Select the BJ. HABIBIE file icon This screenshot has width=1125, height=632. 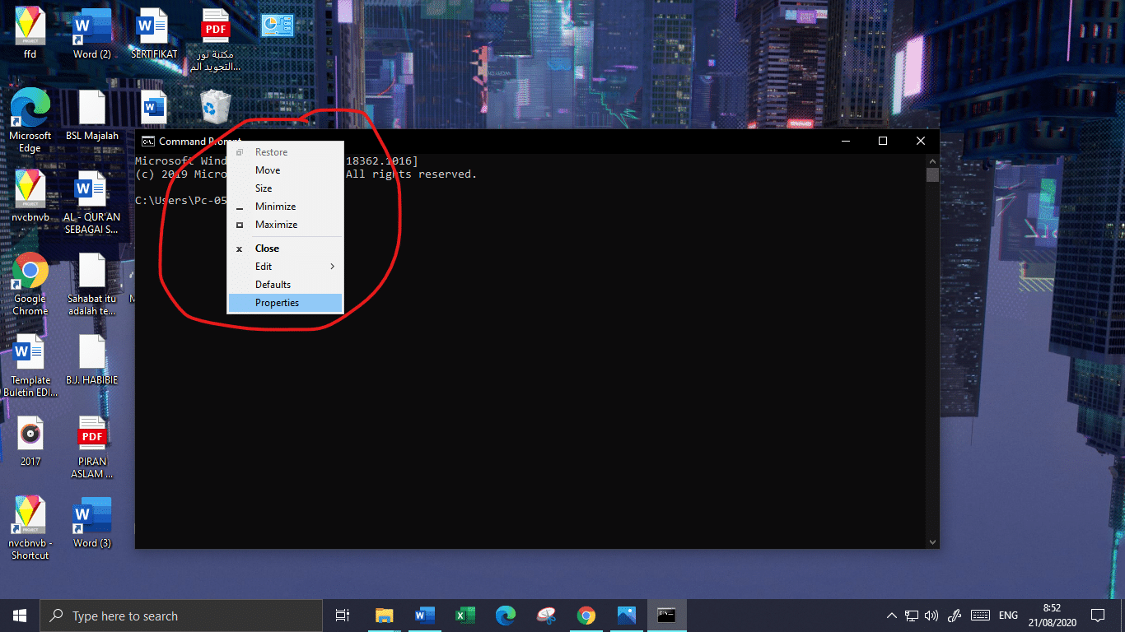click(x=91, y=359)
